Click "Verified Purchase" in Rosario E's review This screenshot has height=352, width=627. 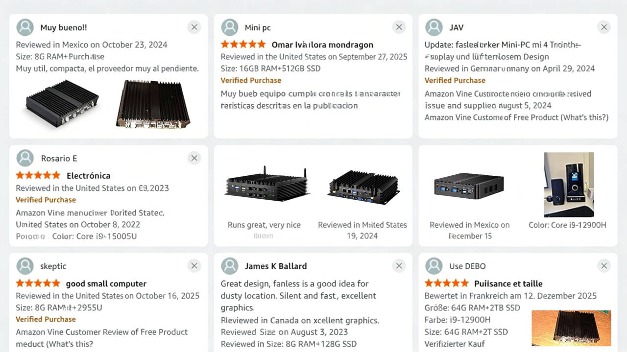[x=46, y=200]
